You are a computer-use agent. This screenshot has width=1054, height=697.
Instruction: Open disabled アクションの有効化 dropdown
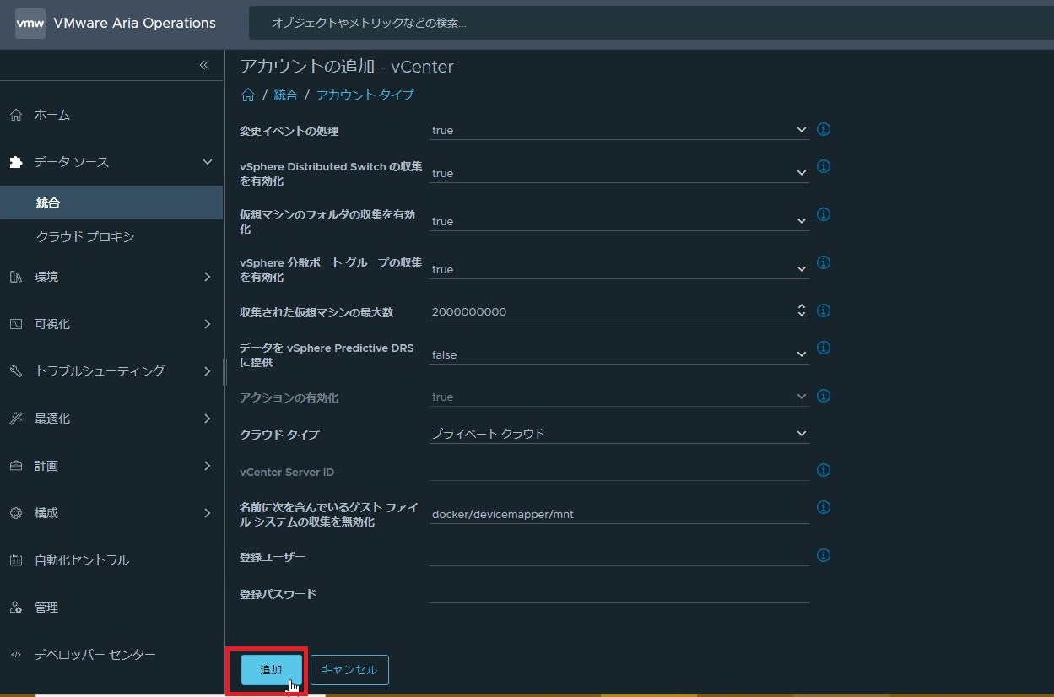(619, 397)
